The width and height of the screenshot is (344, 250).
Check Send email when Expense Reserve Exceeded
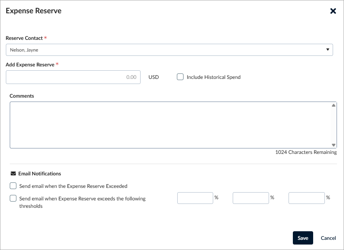click(13, 186)
